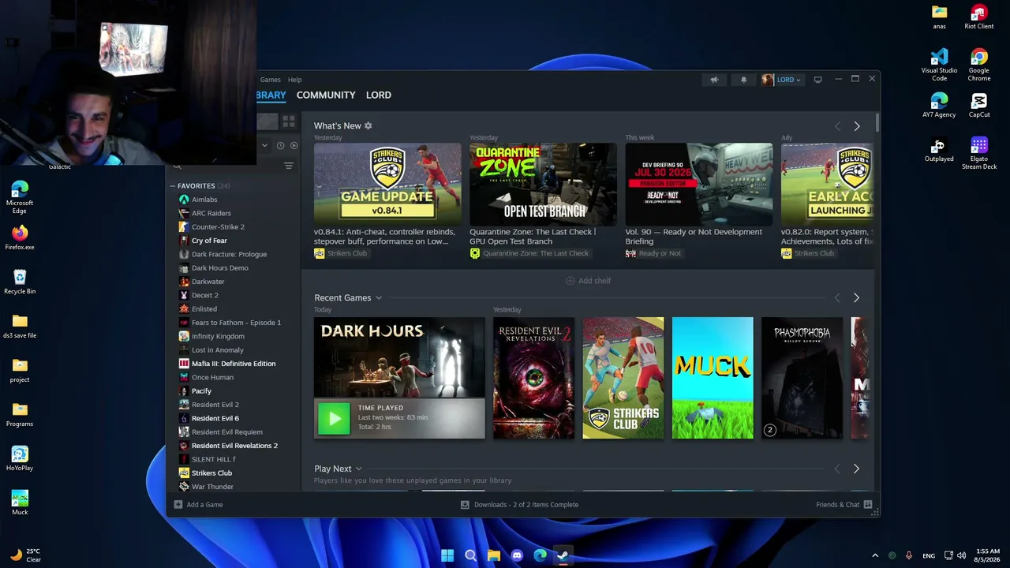Open the Friends & Chat icon
This screenshot has width=1010, height=568.
868,505
